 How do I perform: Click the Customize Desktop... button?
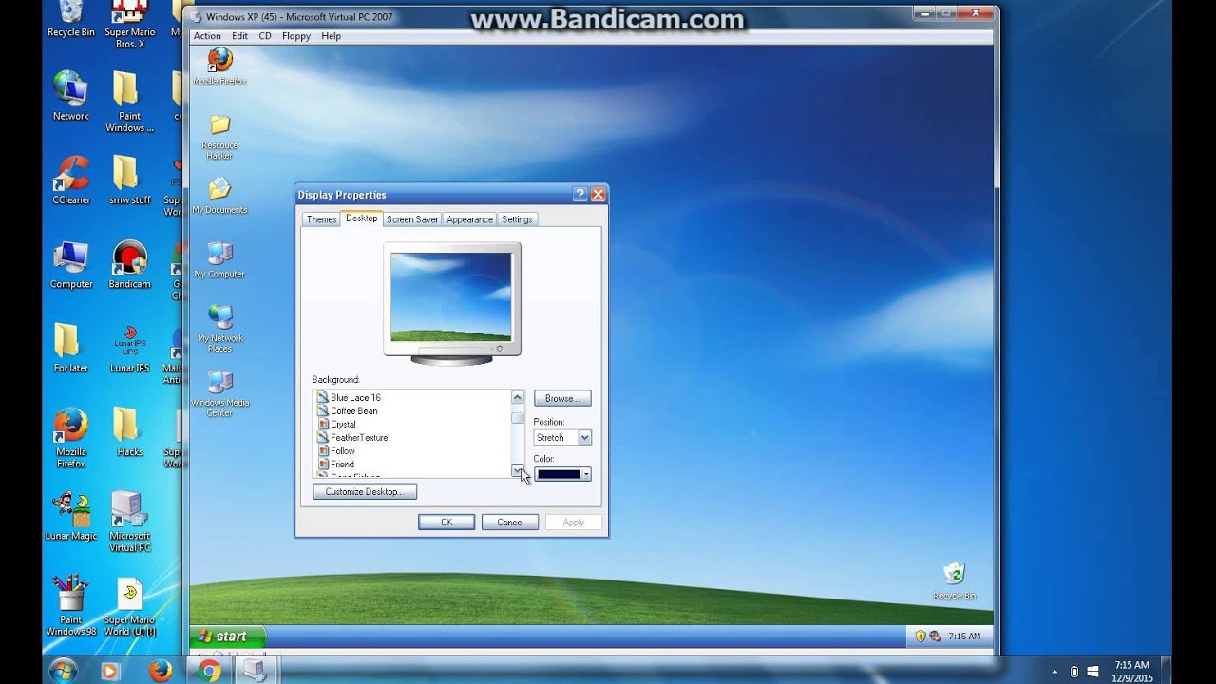[x=365, y=492]
